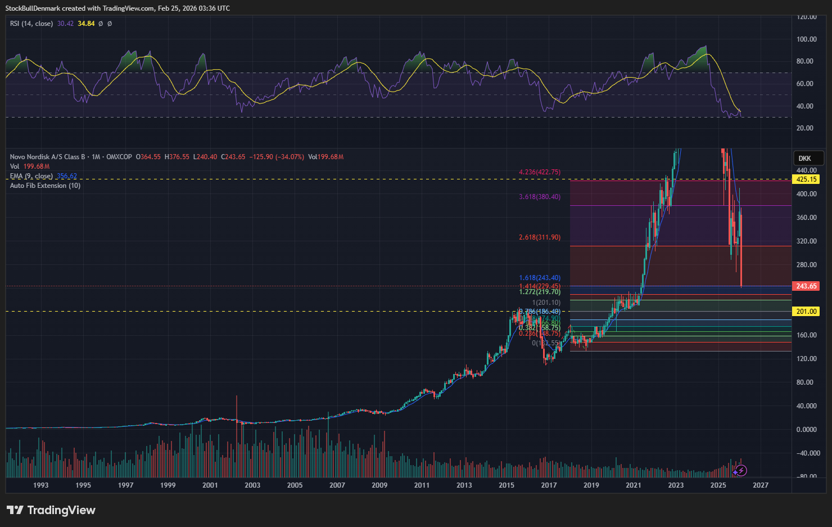Click the 1(201.10) Fibonacci label
This screenshot has height=527, width=832.
coord(546,303)
